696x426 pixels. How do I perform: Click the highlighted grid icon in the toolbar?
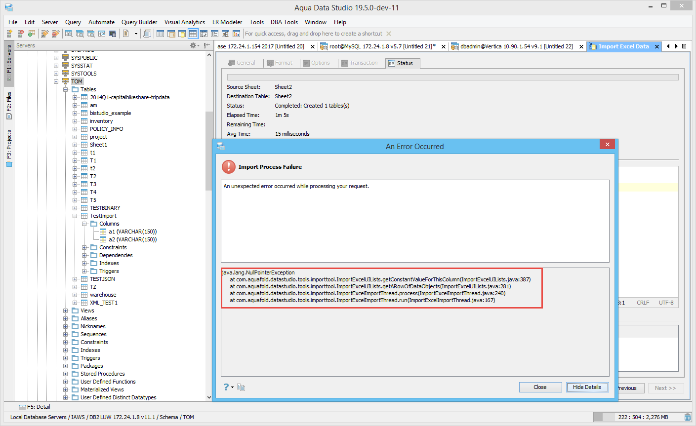click(x=193, y=34)
